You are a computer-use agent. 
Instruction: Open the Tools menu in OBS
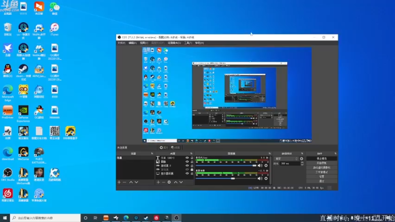(x=188, y=43)
